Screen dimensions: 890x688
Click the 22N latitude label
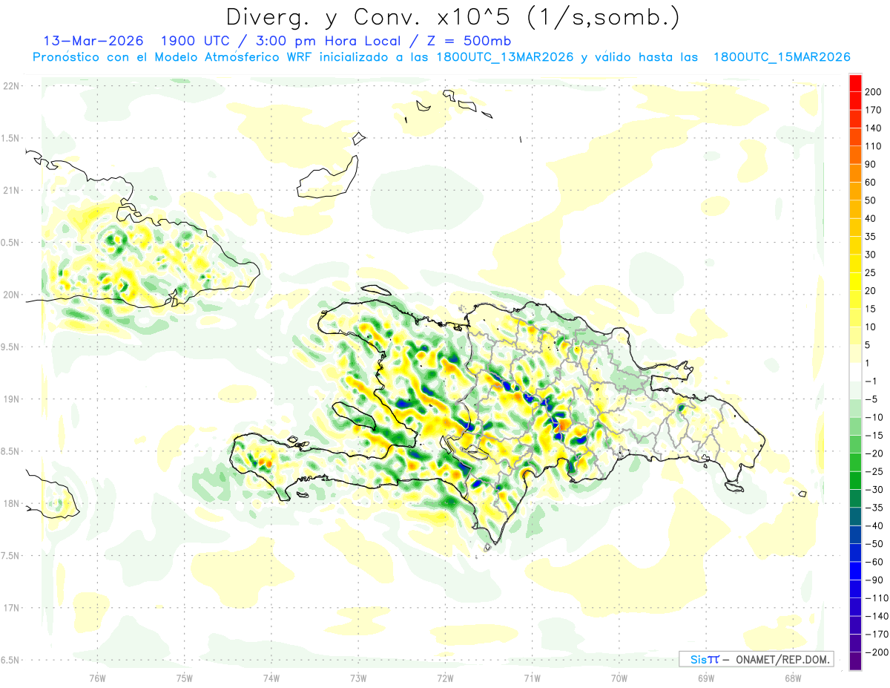11,86
